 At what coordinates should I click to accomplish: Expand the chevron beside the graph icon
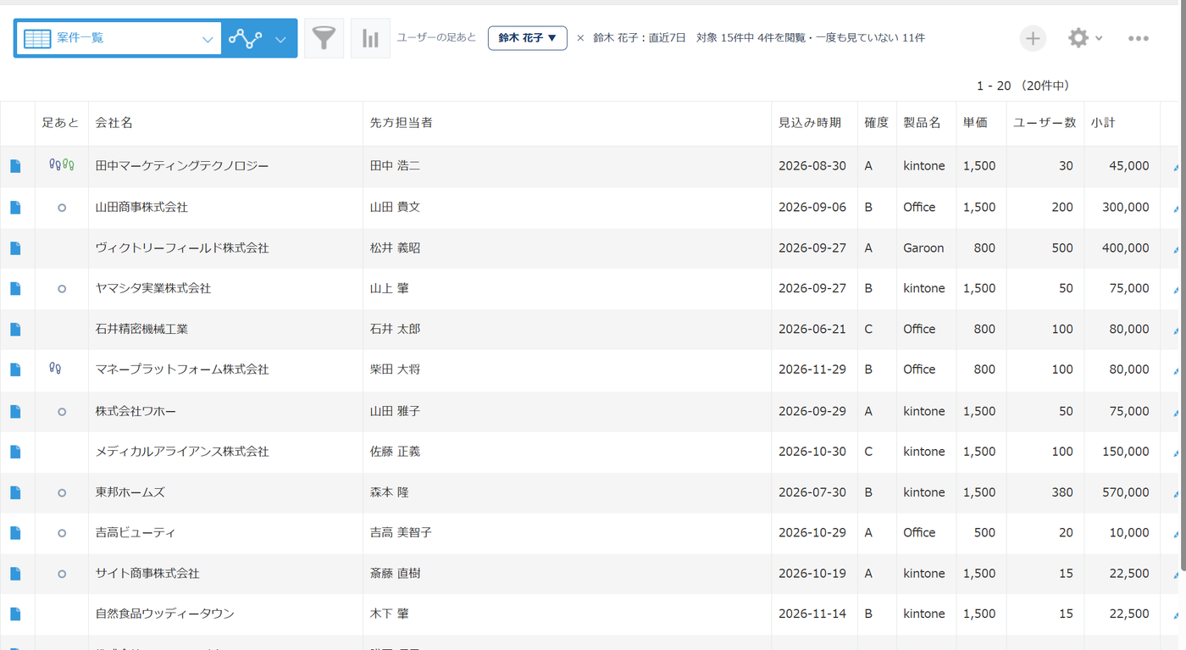pos(281,39)
